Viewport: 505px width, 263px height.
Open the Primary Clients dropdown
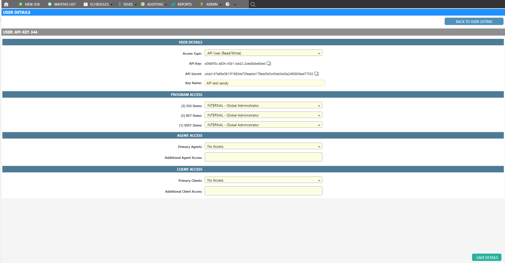pos(263,180)
